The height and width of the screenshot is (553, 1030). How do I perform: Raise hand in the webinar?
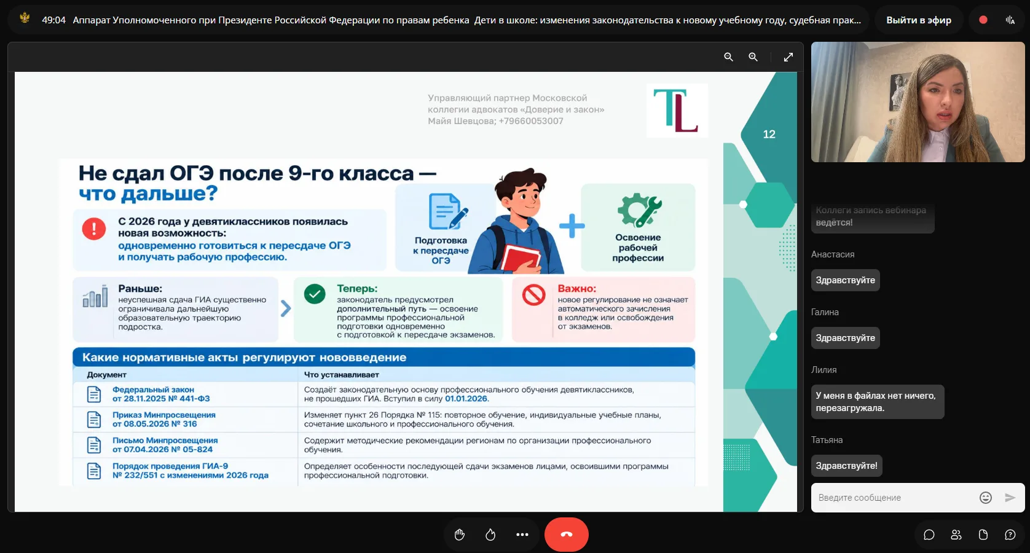click(x=460, y=535)
